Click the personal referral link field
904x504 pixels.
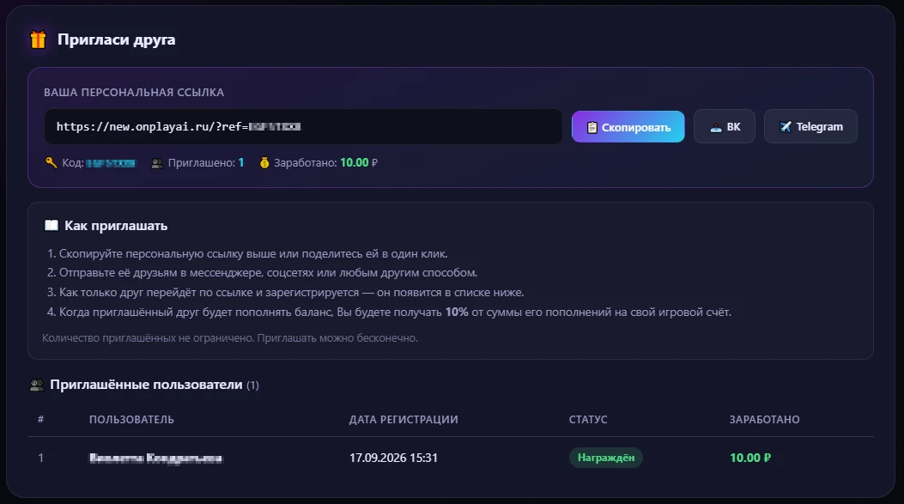tap(303, 126)
